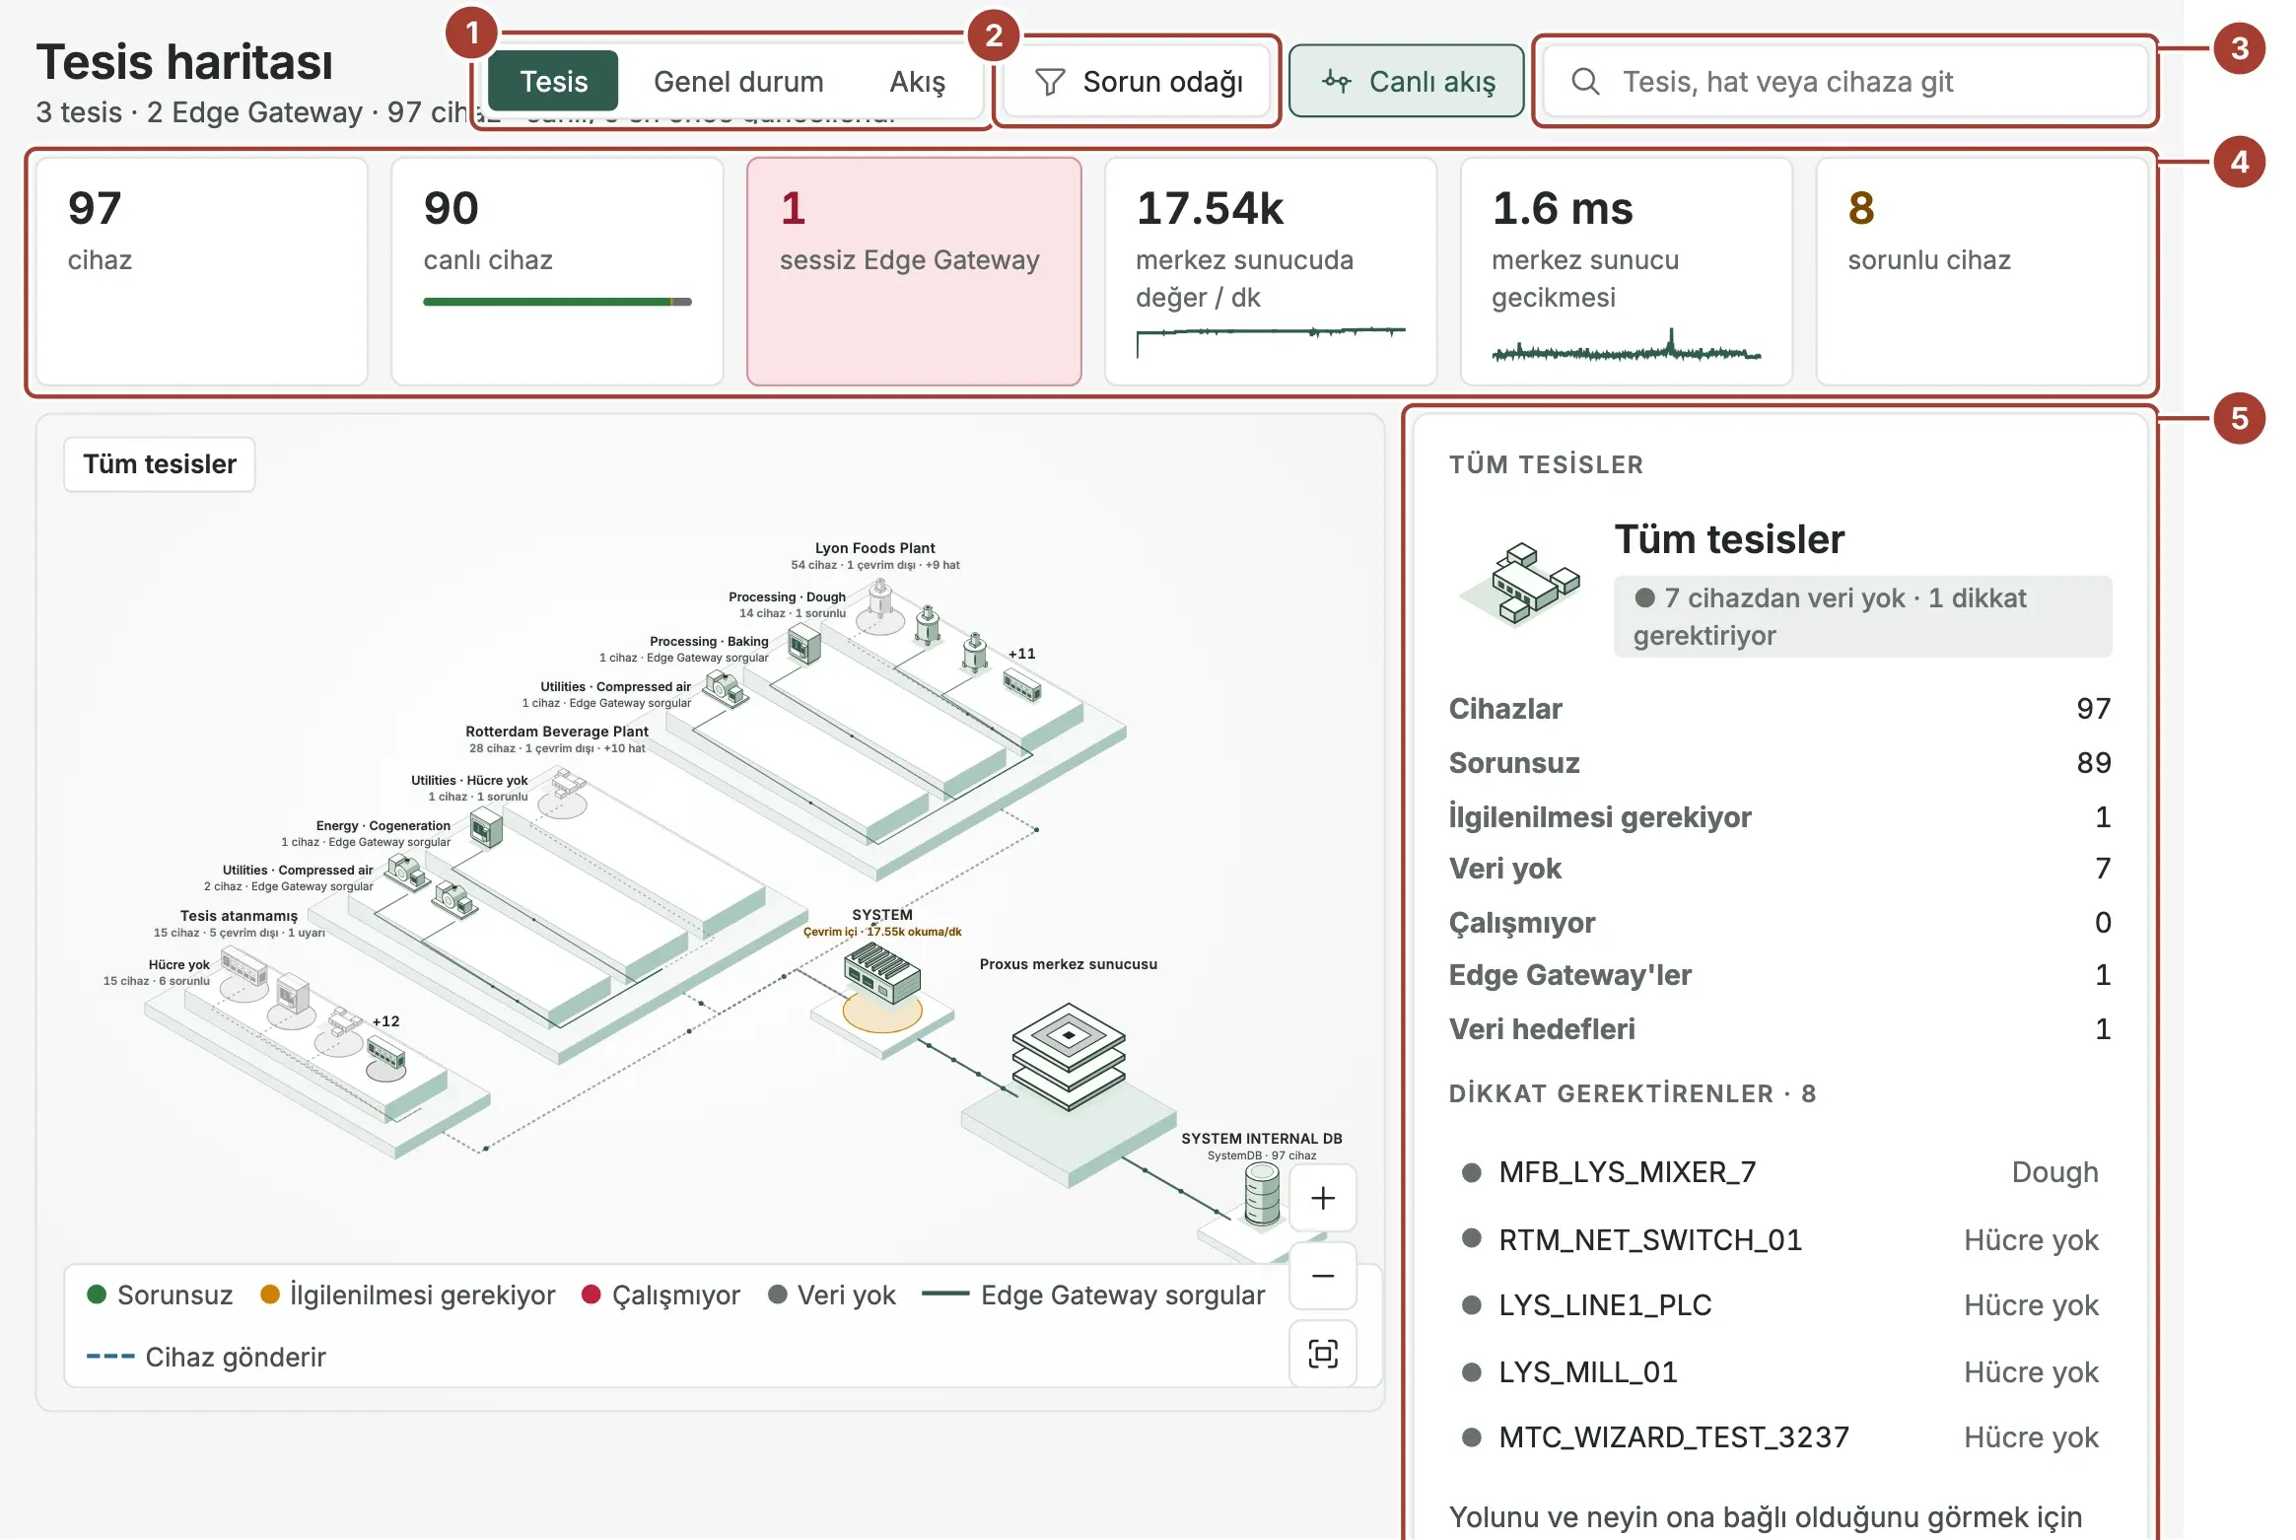
Task: Click the Processing · Baking cabinet icon
Action: pos(804,646)
